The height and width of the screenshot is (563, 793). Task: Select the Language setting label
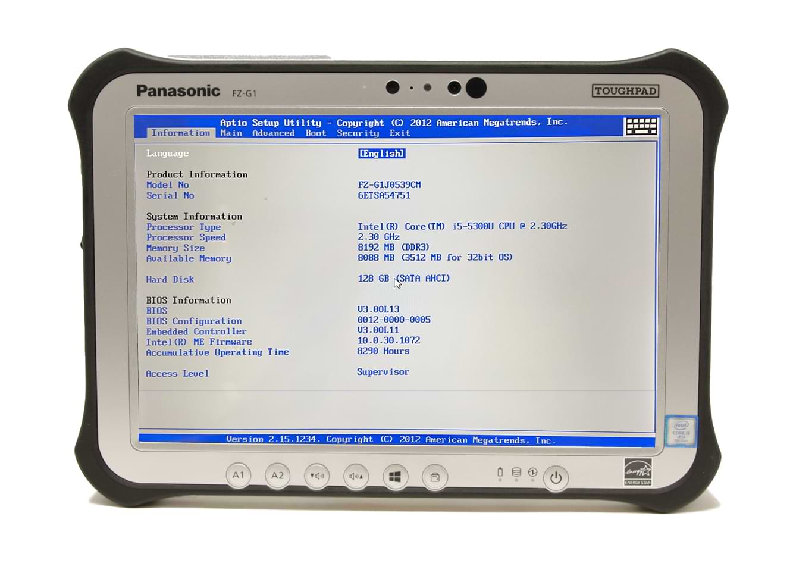click(x=168, y=154)
